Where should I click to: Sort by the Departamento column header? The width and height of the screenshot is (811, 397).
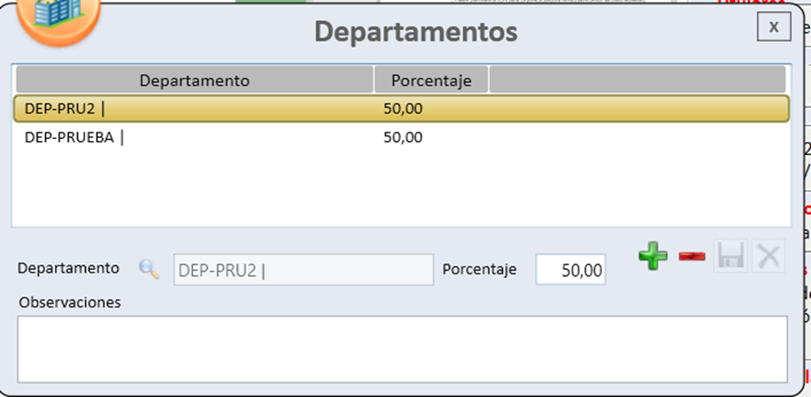point(194,80)
